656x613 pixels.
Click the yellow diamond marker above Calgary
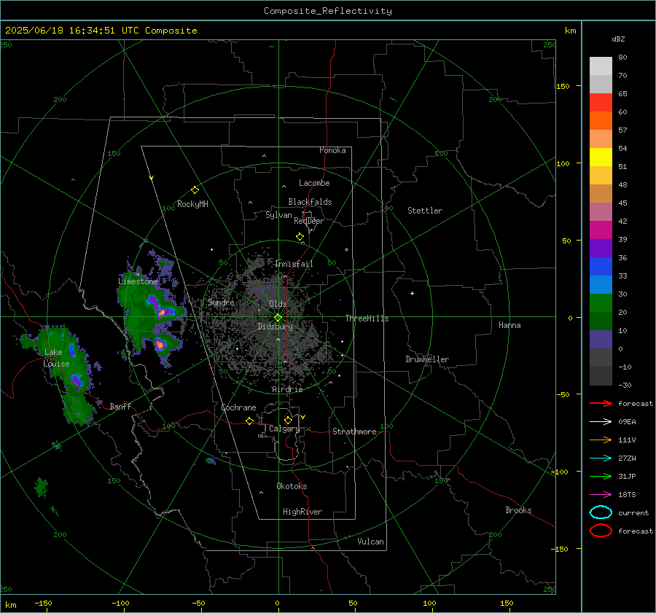click(288, 420)
